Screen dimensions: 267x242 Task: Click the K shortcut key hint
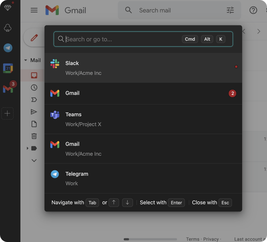pos(221,39)
